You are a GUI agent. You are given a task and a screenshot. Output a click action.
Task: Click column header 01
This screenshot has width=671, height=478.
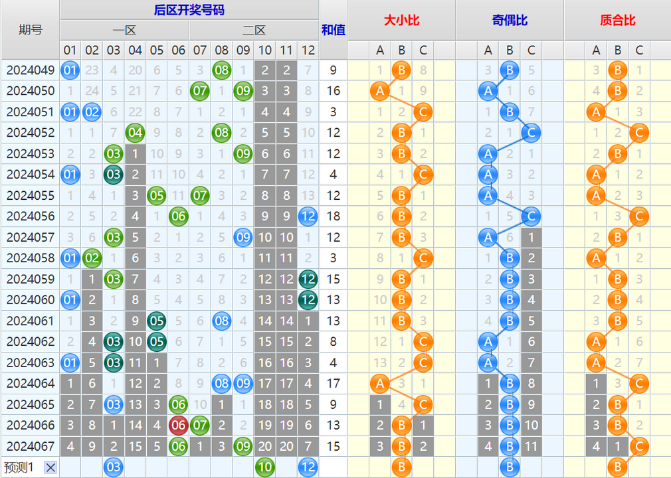tap(70, 50)
